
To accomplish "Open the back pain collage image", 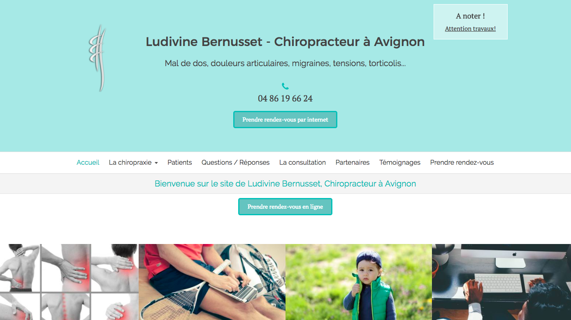I will (x=69, y=282).
